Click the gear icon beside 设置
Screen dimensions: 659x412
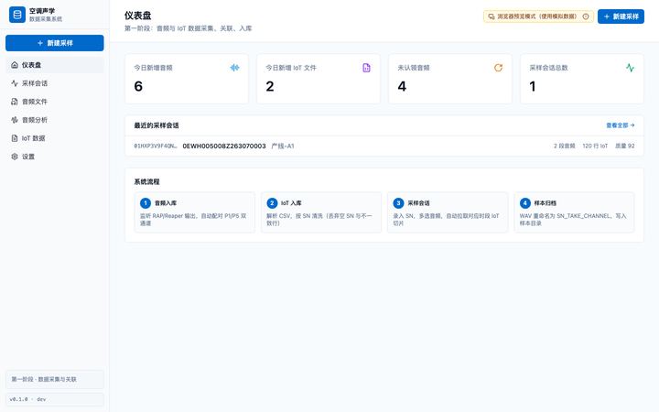point(15,157)
